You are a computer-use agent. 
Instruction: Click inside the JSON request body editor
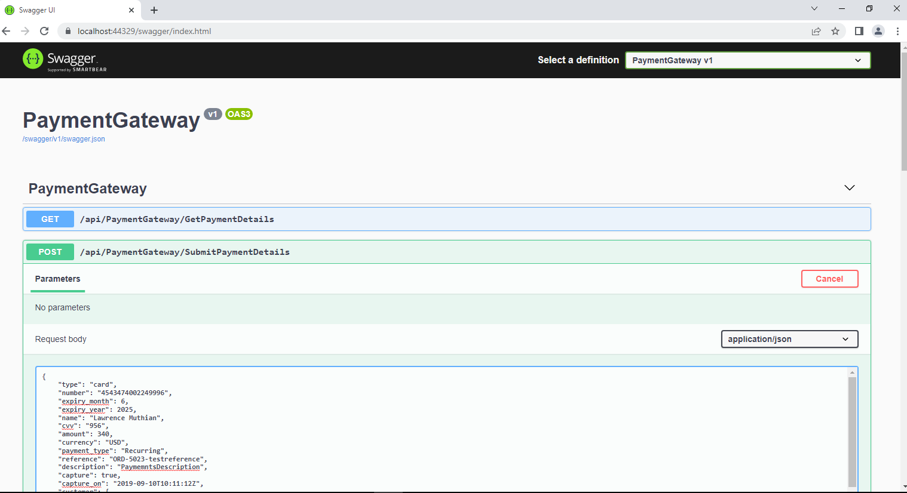pos(358,430)
